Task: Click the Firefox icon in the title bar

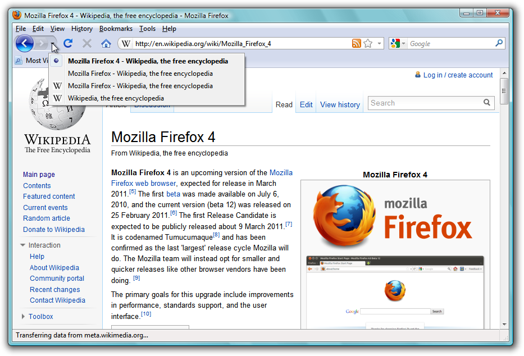Action: point(17,15)
